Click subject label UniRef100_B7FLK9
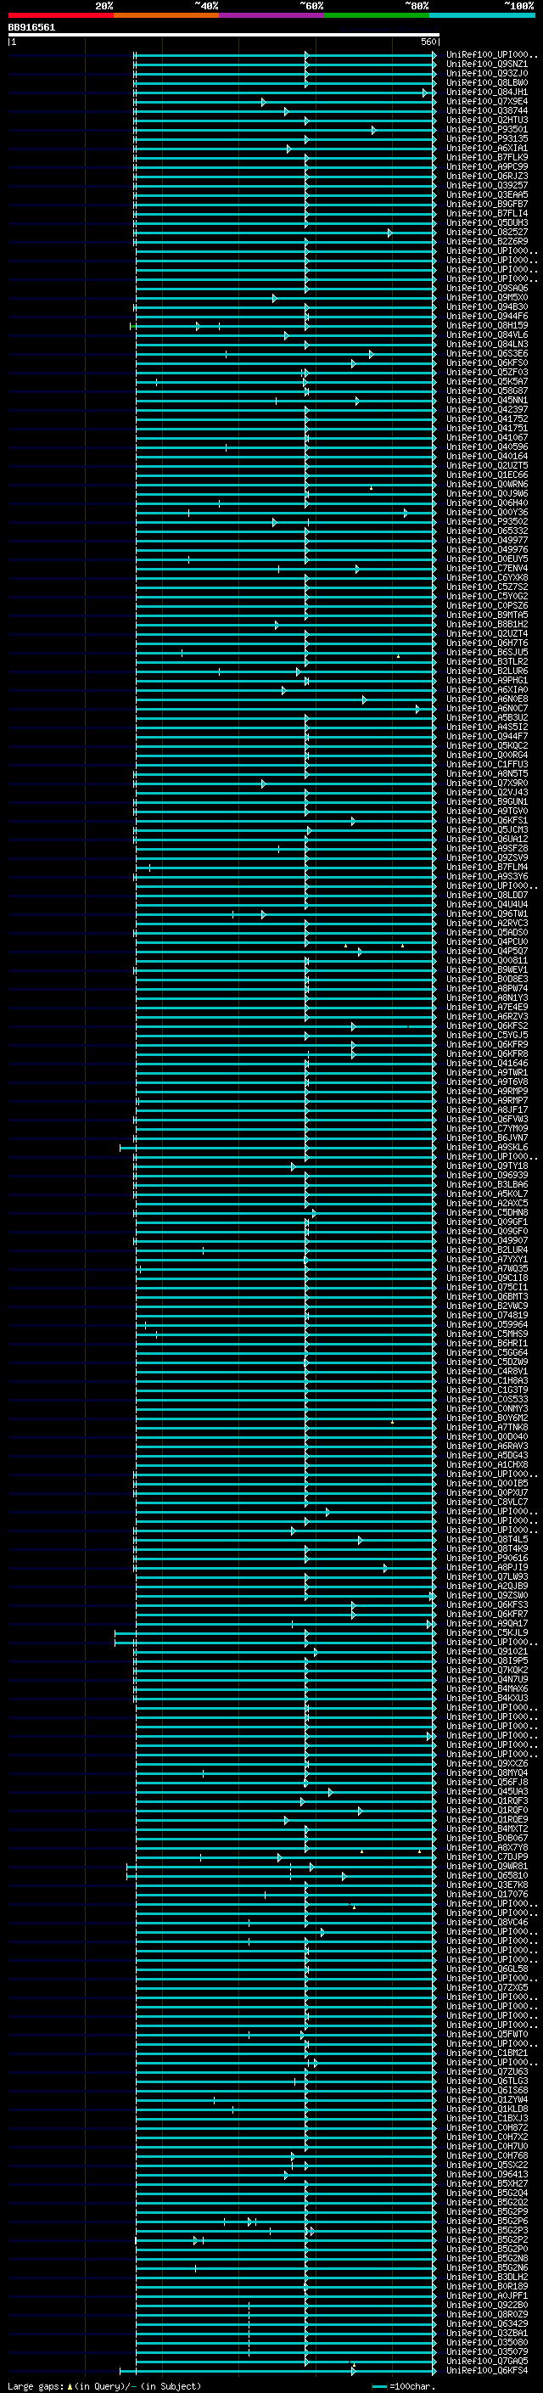 486,157
